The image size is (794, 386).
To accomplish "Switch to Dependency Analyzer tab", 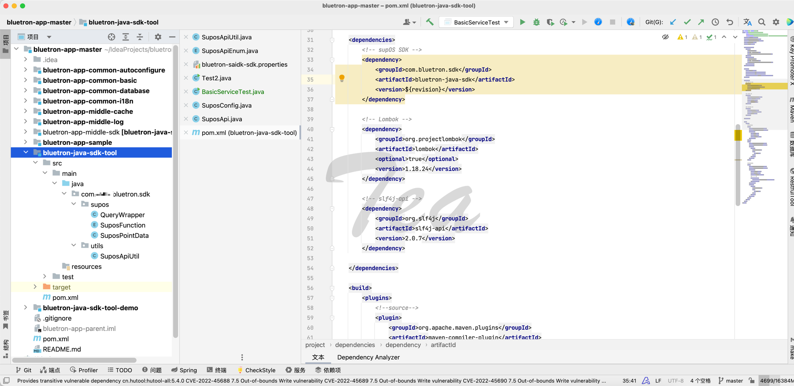I will click(368, 357).
